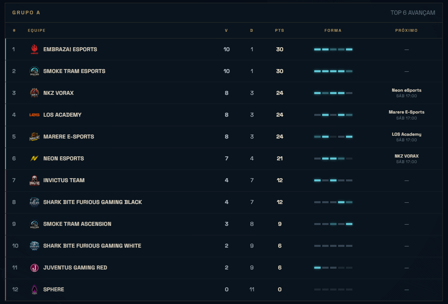The width and height of the screenshot is (448, 304).
Task: Select Juventus Gaming Red team name
Action: [x=75, y=268]
